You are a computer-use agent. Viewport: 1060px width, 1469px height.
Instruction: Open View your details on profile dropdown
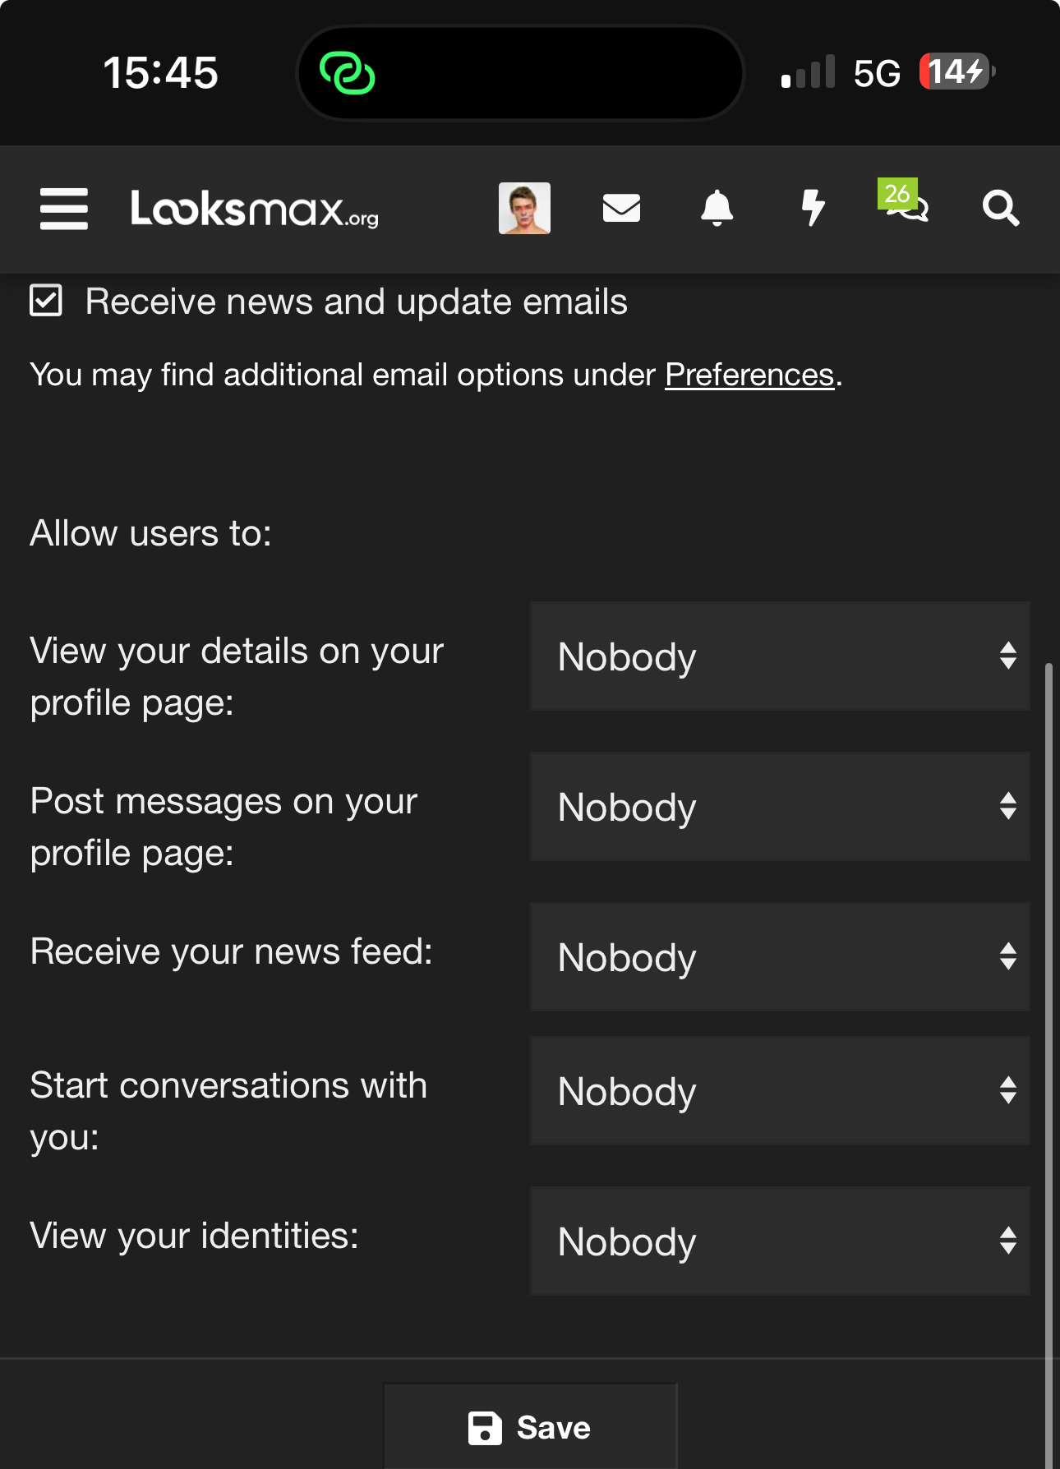click(779, 656)
